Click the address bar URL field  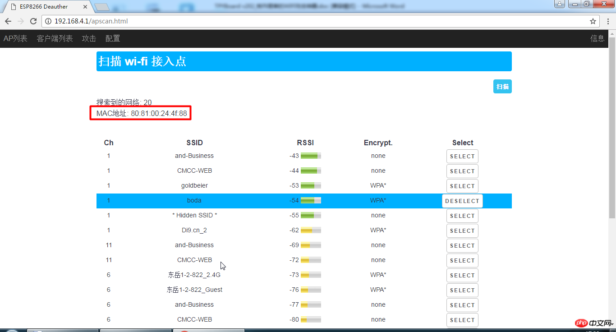tap(316, 21)
